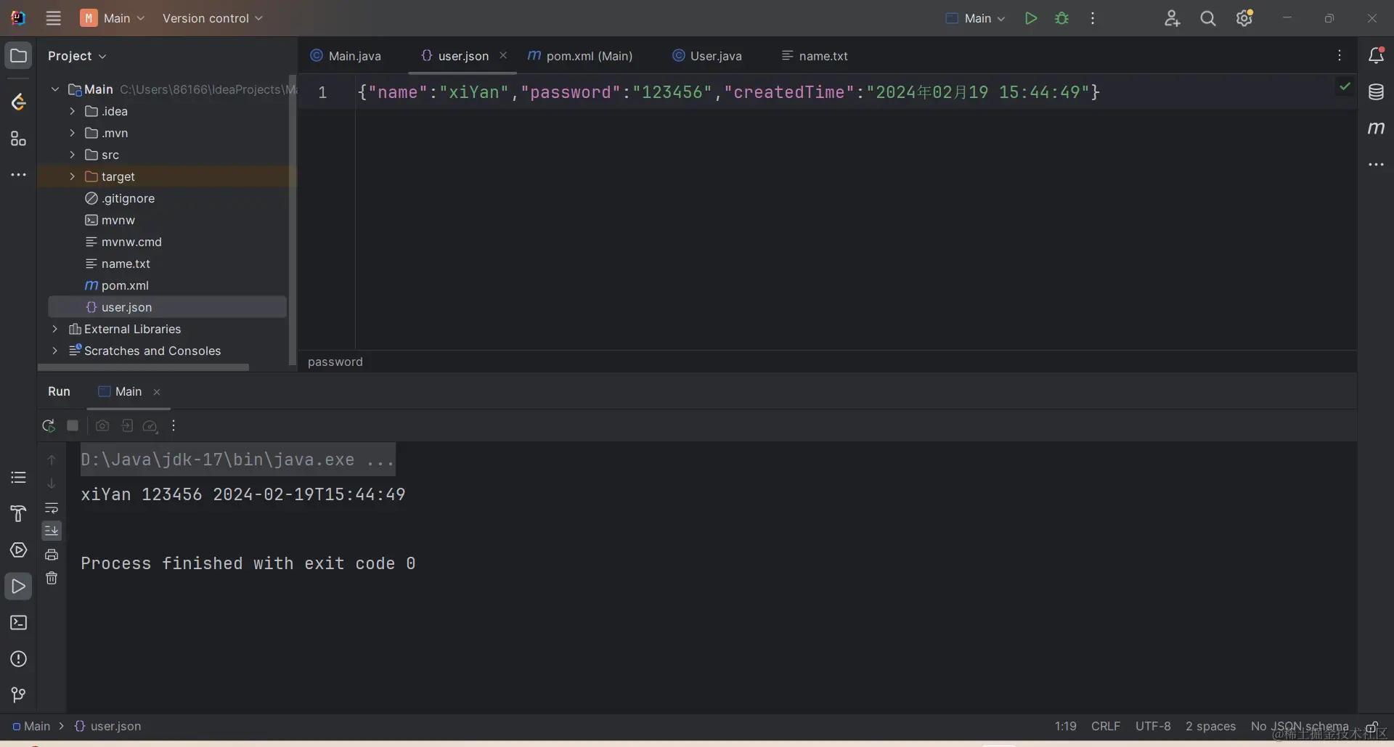1394x747 pixels.
Task: Open the Database tool window
Action: coord(1376,92)
